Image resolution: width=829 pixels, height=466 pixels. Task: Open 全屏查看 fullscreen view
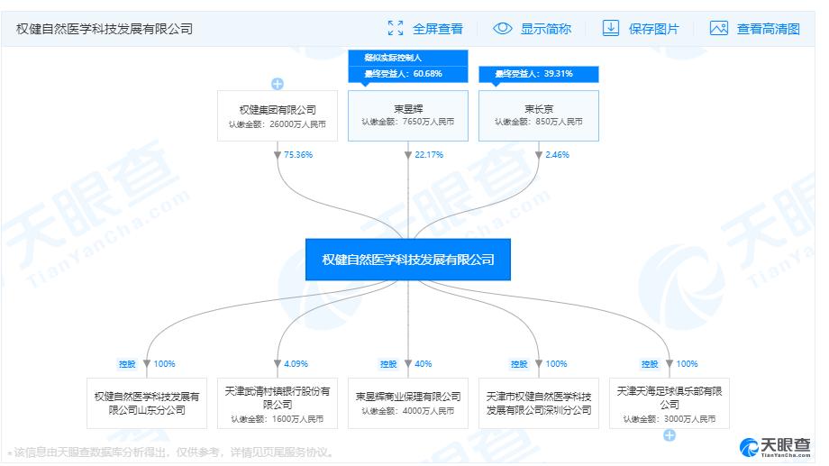coord(437,29)
